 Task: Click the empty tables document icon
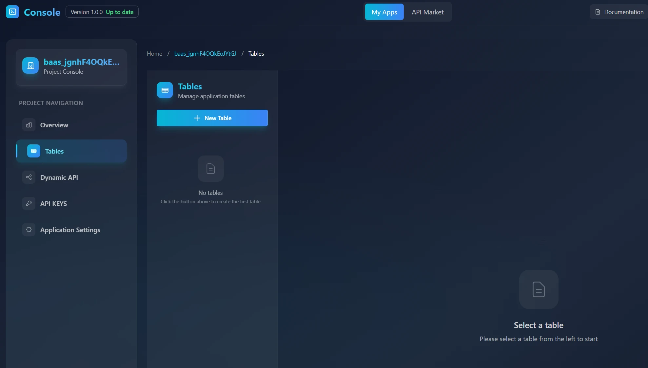[x=211, y=169]
